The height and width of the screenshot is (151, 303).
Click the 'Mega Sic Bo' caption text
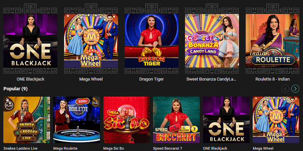coord(114,148)
